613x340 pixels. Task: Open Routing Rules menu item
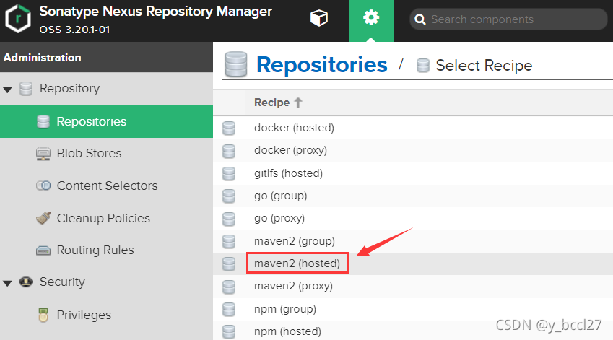(x=95, y=250)
